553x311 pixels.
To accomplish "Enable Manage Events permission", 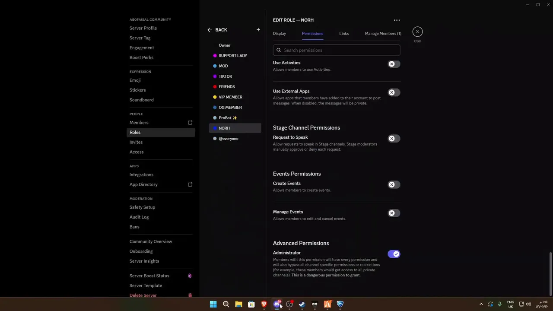I will [x=394, y=213].
